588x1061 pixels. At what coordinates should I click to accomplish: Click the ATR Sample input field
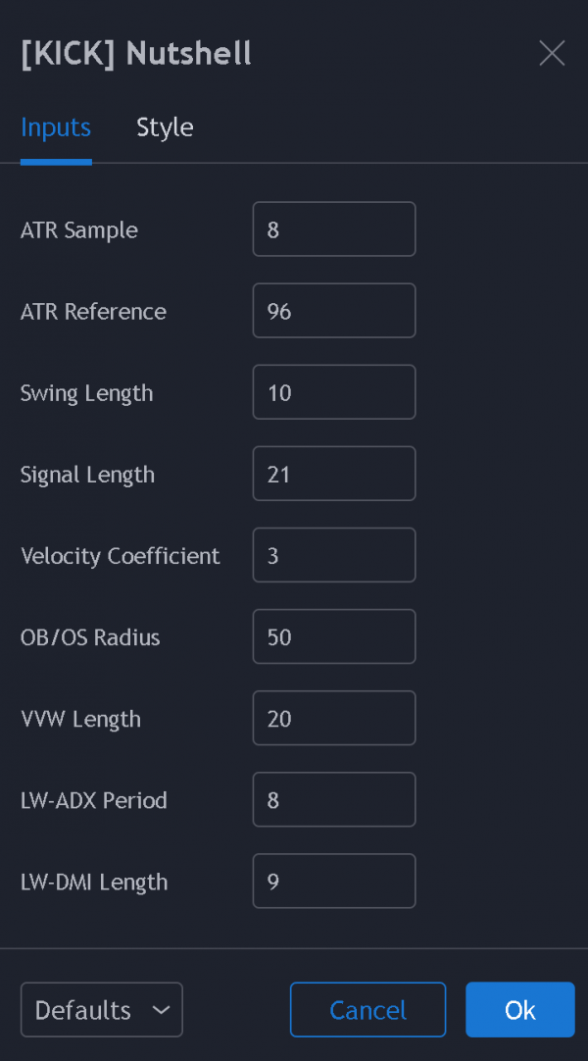pos(334,229)
